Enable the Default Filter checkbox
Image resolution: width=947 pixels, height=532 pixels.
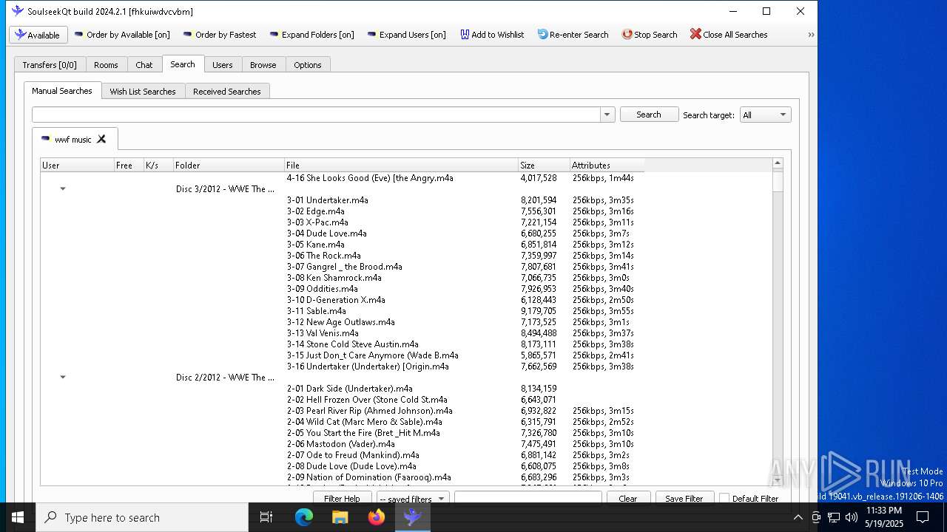pos(724,499)
